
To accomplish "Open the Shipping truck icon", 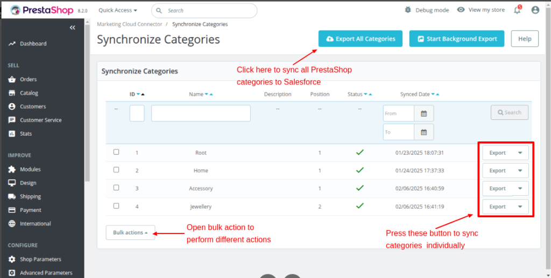I will [x=12, y=197].
